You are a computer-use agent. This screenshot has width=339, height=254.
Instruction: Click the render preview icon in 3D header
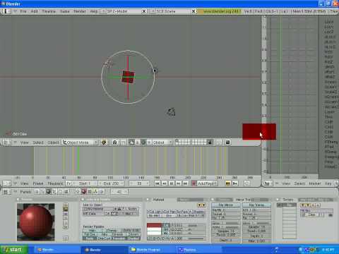(227, 143)
